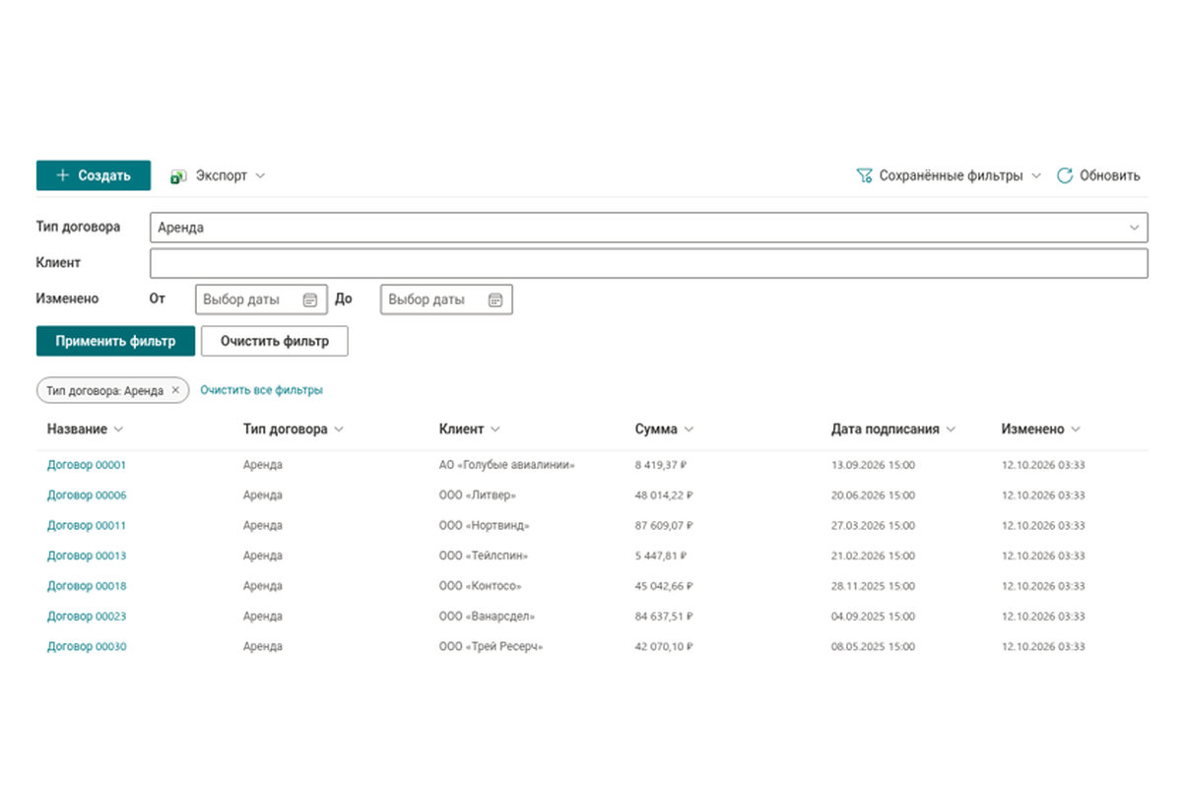Click the client ООО «Тейлспин»
The height and width of the screenshot is (788, 1182).
(484, 556)
